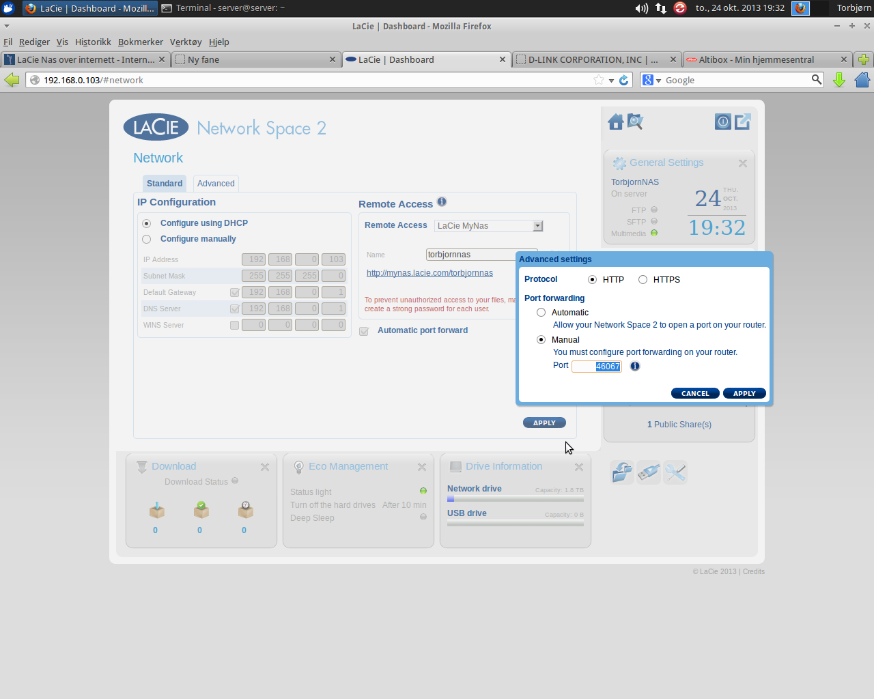Open the system volume icon
This screenshot has height=699, width=874.
(x=642, y=8)
